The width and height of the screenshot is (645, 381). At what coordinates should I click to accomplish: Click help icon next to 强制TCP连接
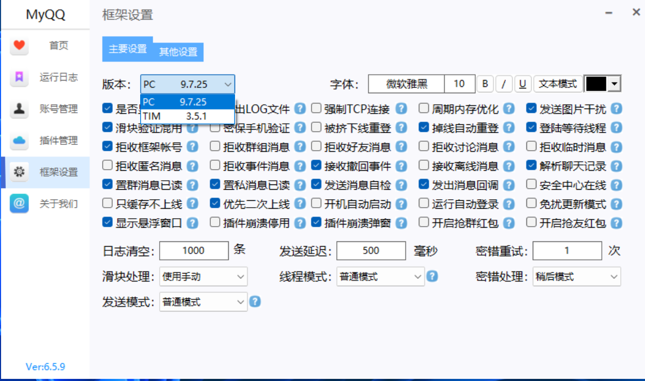(x=401, y=109)
